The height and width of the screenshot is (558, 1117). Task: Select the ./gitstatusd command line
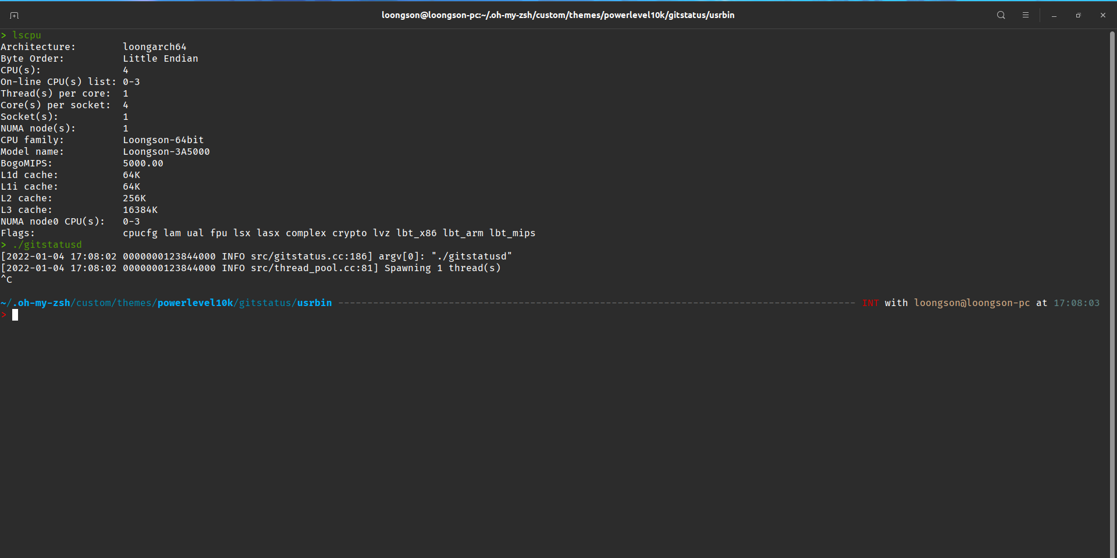[47, 244]
